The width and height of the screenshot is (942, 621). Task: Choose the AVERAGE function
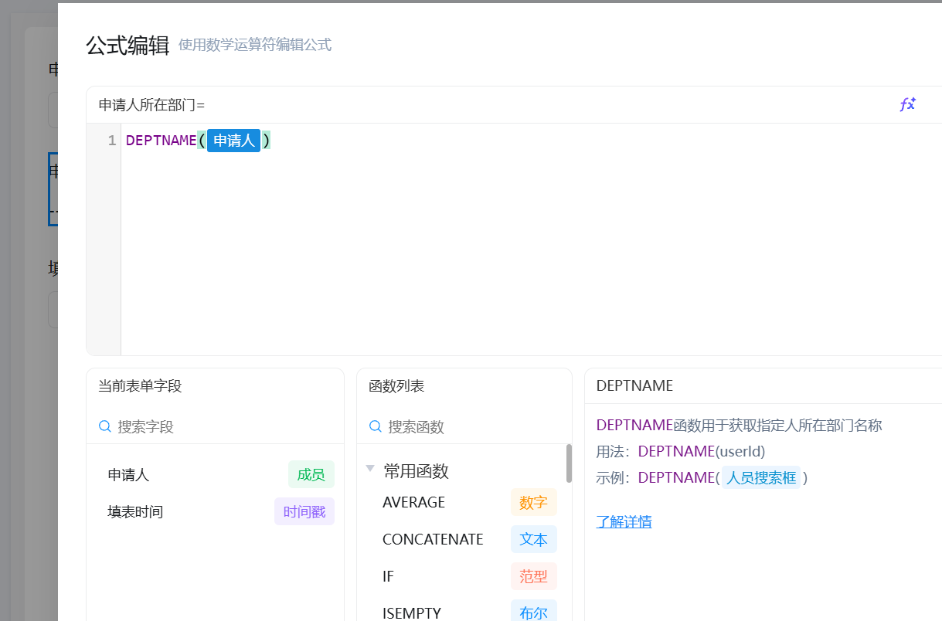413,502
